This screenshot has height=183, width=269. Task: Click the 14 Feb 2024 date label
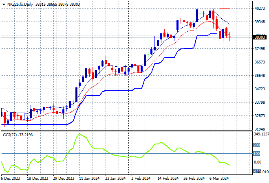168,179
